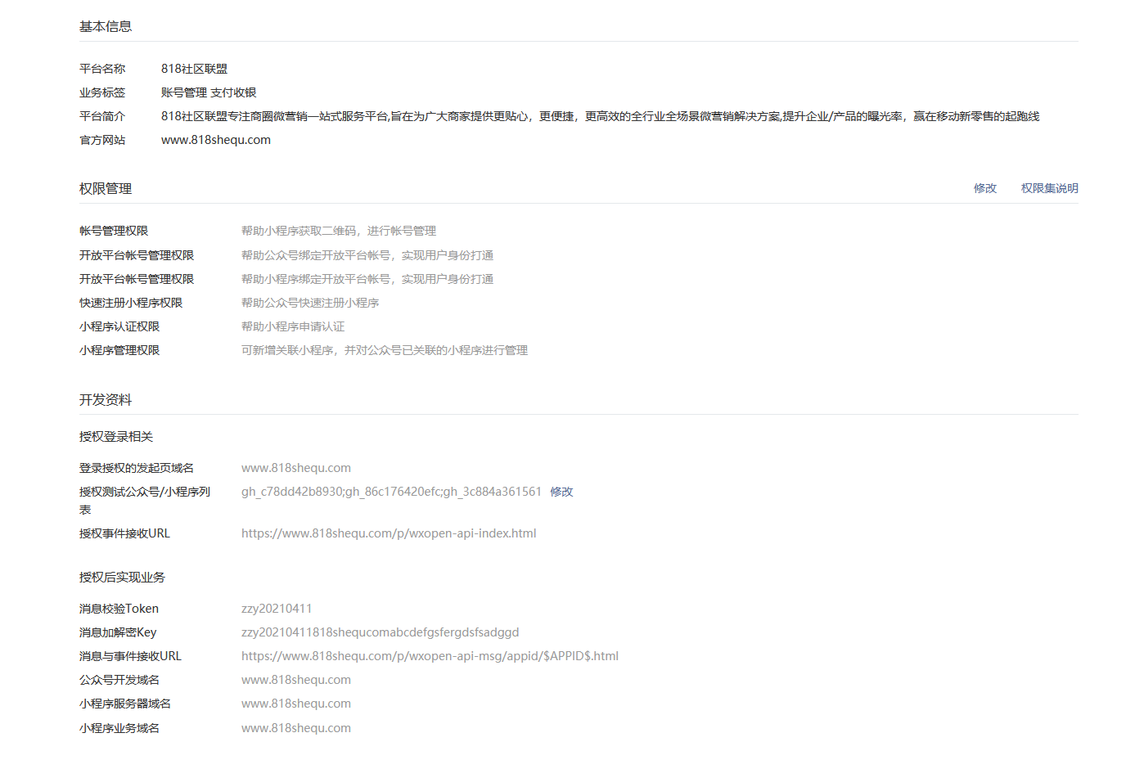
Task: Click the 快速注册小程序权限 permission label
Action: pyautogui.click(x=131, y=303)
